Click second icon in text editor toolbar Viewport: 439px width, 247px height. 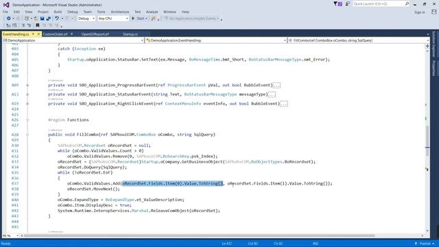(14, 25)
